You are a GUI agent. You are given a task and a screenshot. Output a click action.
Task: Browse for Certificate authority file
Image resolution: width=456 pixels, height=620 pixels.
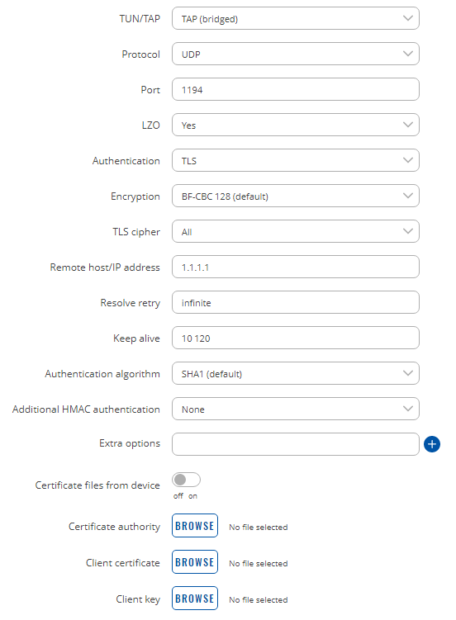(x=195, y=526)
